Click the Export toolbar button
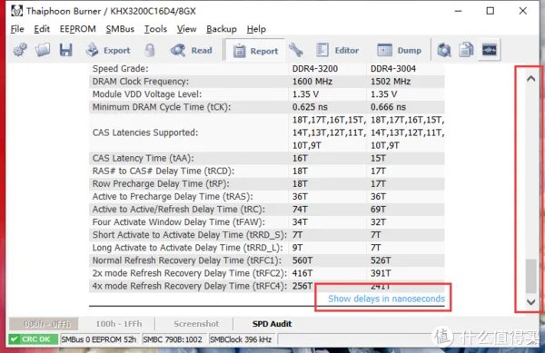 (108, 50)
